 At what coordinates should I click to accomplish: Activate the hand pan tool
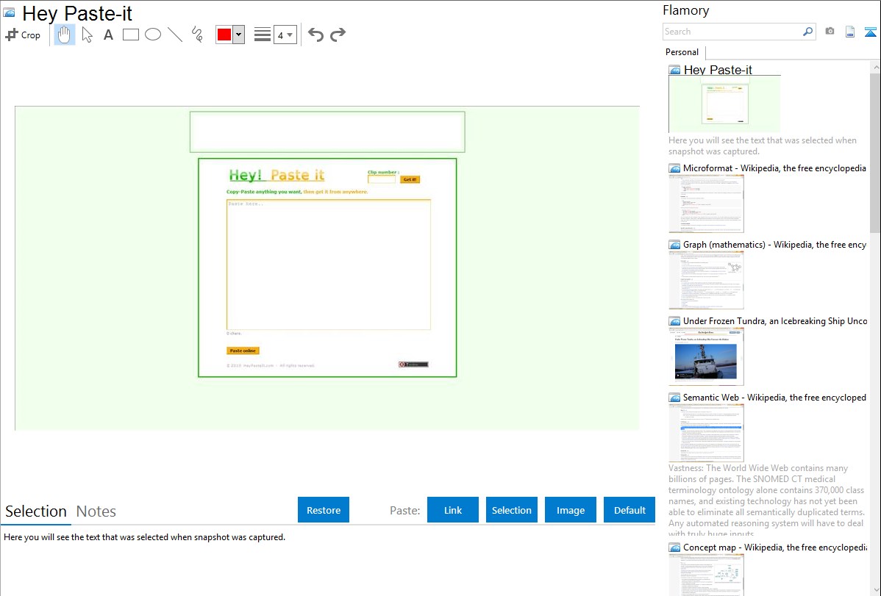click(65, 35)
